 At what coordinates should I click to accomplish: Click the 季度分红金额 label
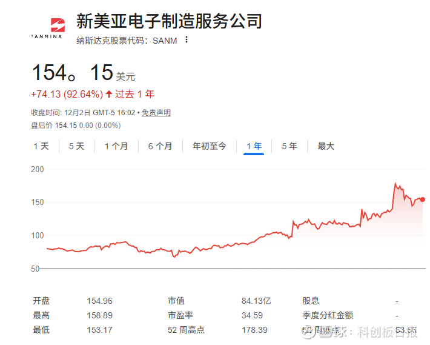pos(328,315)
